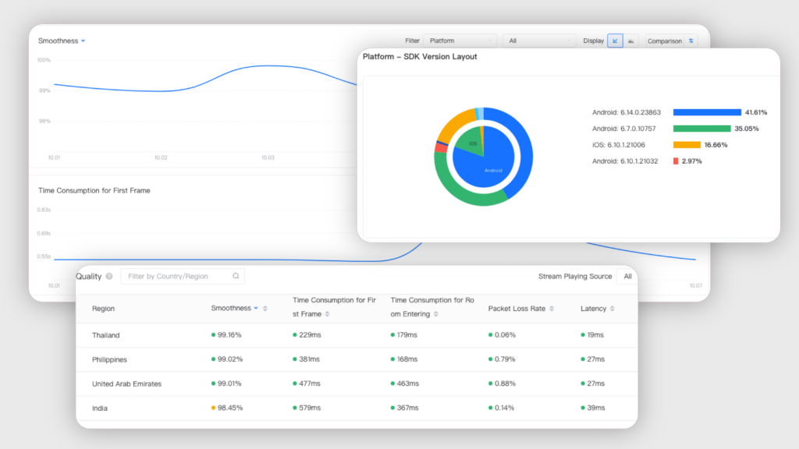
Task: Focus the Filter by Country/Region field
Action: (x=183, y=276)
